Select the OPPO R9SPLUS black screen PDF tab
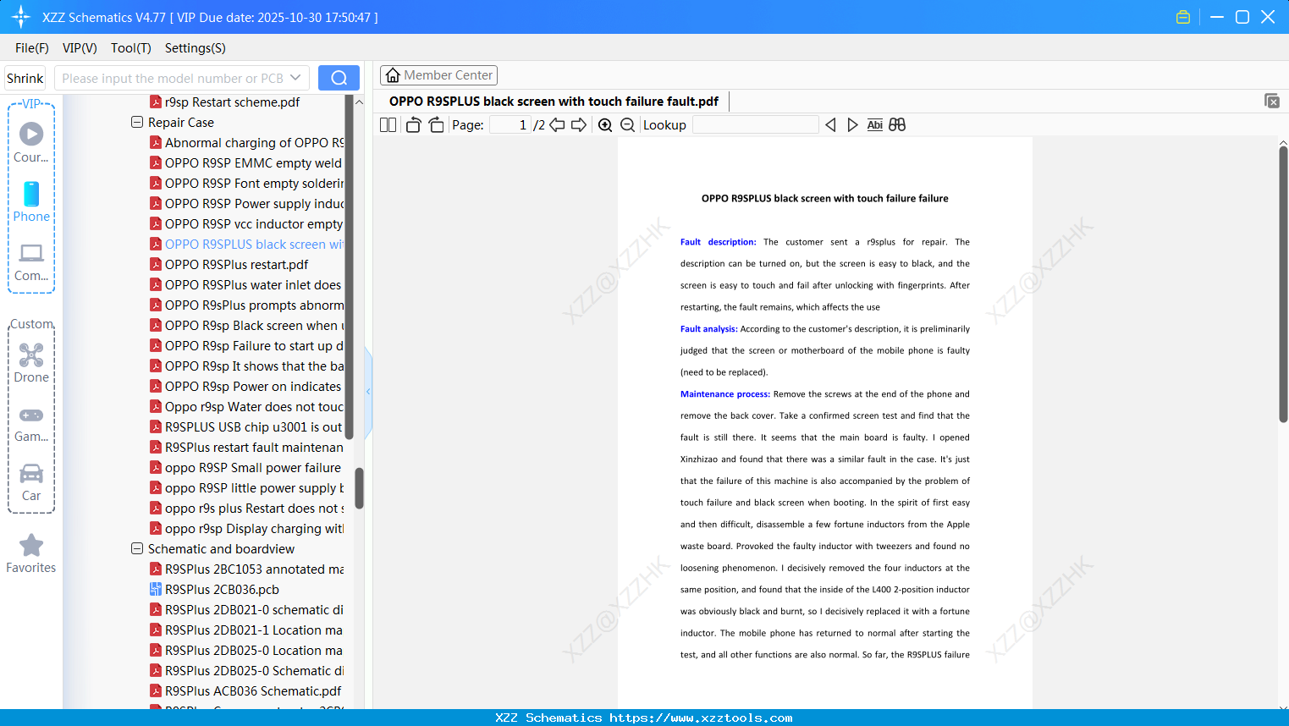The width and height of the screenshot is (1289, 726). point(554,102)
